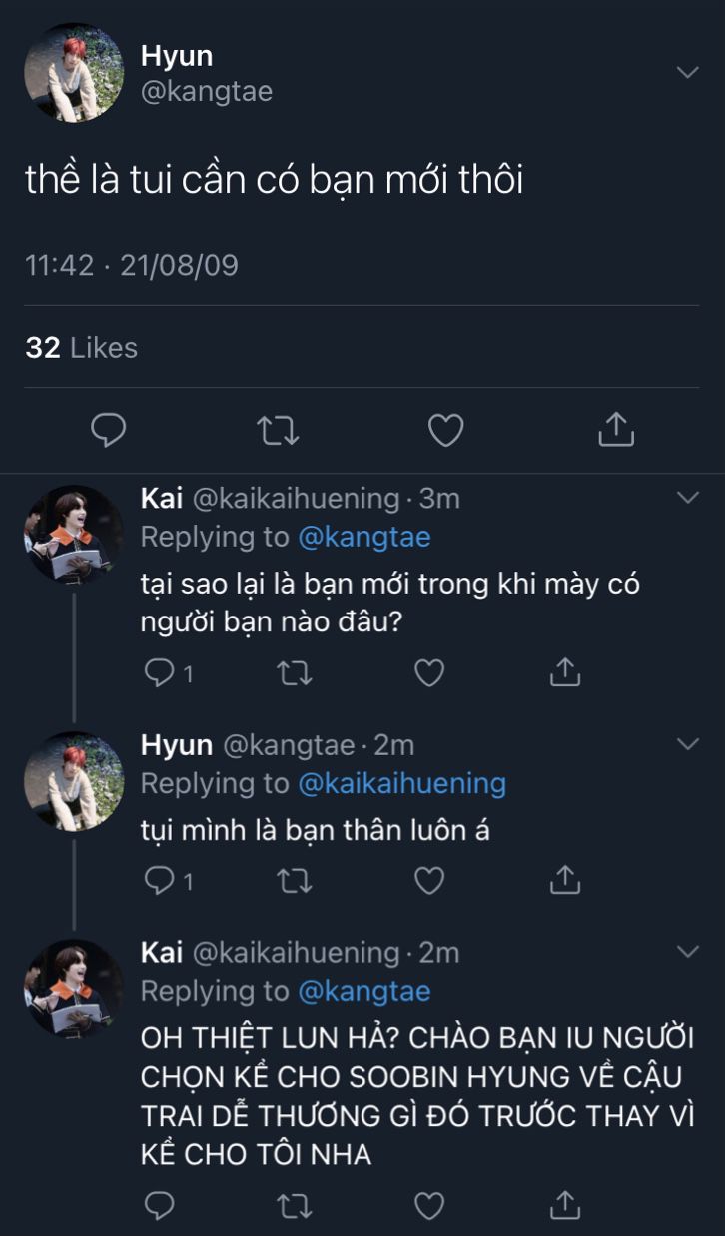Share Hyun's 2m reply tweet
The image size is (725, 1236).
[x=564, y=880]
